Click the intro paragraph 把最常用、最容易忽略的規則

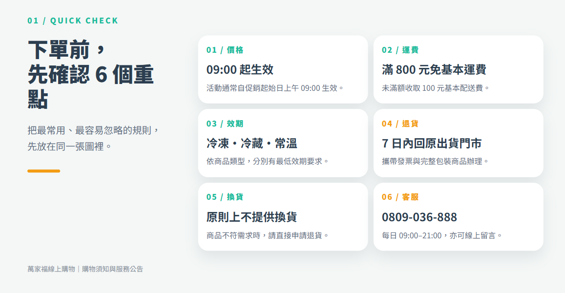click(x=93, y=138)
